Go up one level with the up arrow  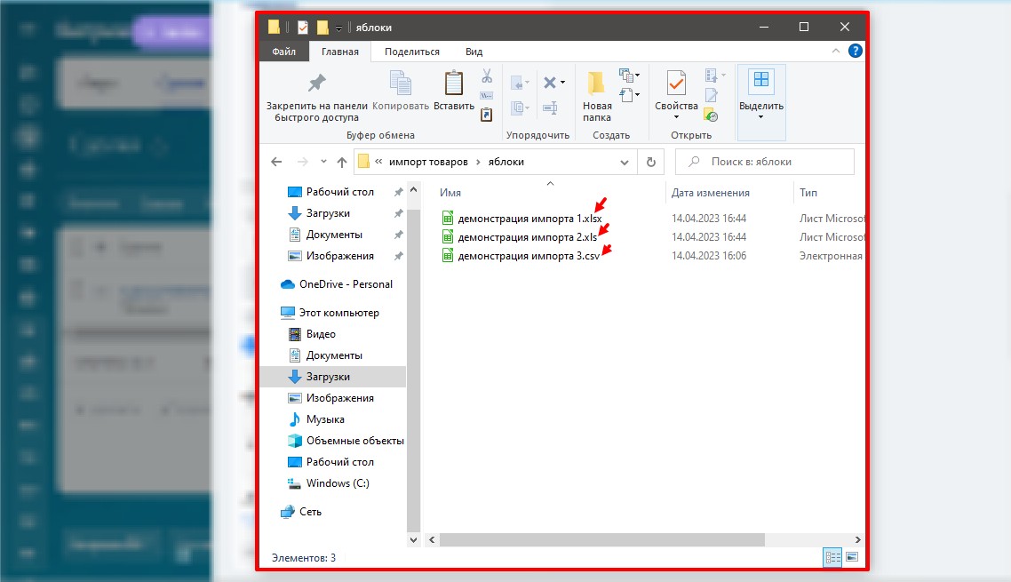[x=342, y=162]
